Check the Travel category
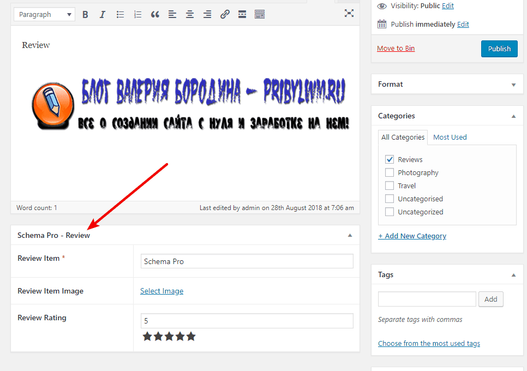The height and width of the screenshot is (371, 527). coord(390,185)
